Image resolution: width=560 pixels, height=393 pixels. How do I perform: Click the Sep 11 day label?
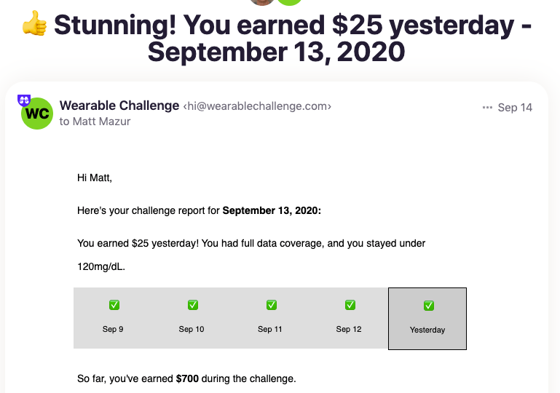[270, 329]
